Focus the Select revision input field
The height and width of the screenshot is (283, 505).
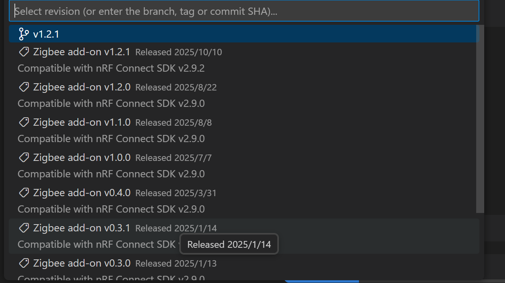244,11
